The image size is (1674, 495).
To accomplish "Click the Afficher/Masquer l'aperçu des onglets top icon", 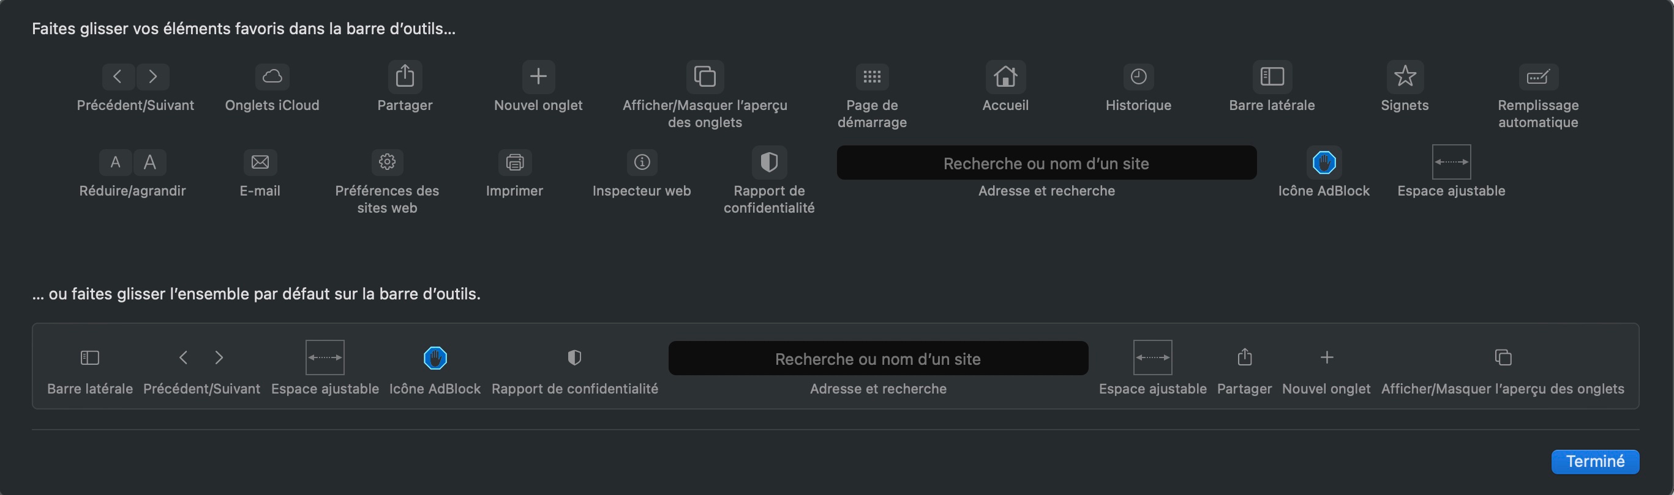I will 705,76.
